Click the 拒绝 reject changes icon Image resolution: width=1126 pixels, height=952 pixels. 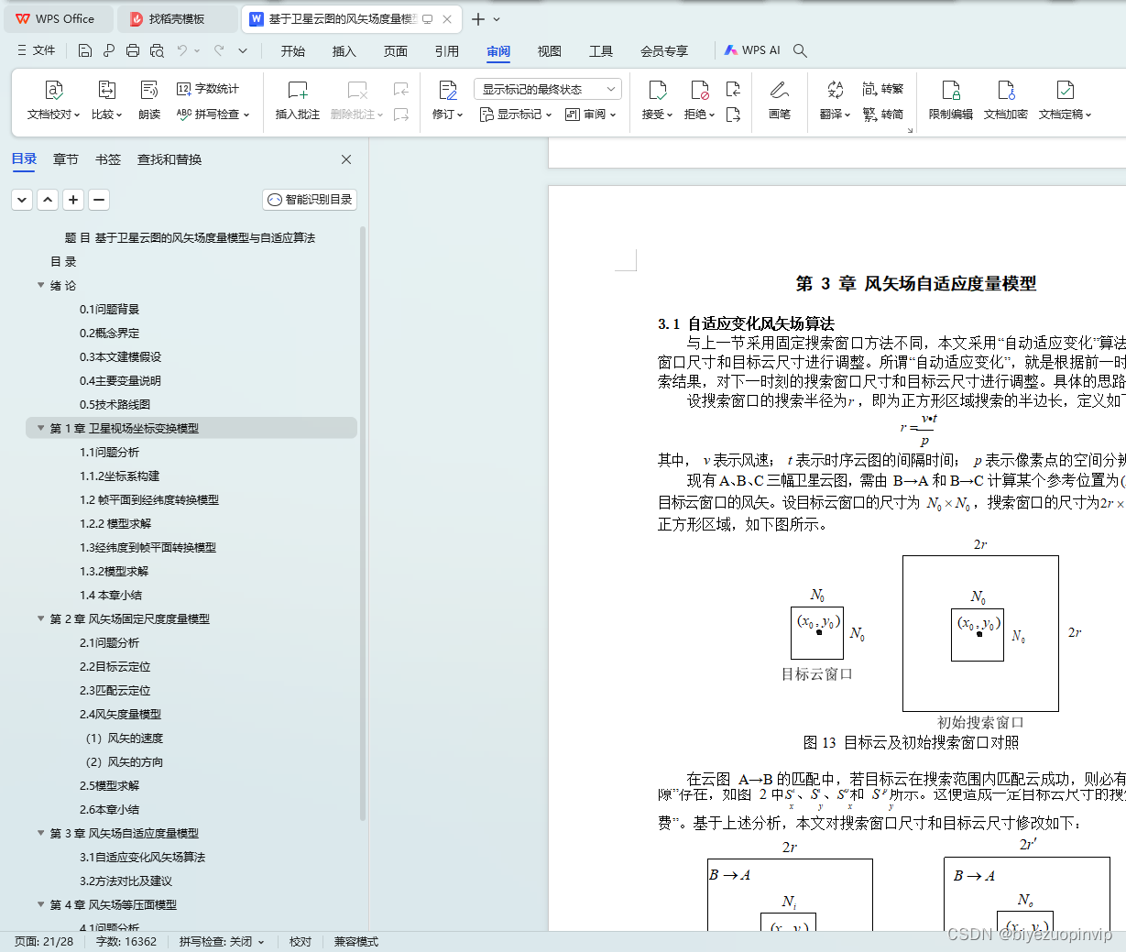click(700, 90)
